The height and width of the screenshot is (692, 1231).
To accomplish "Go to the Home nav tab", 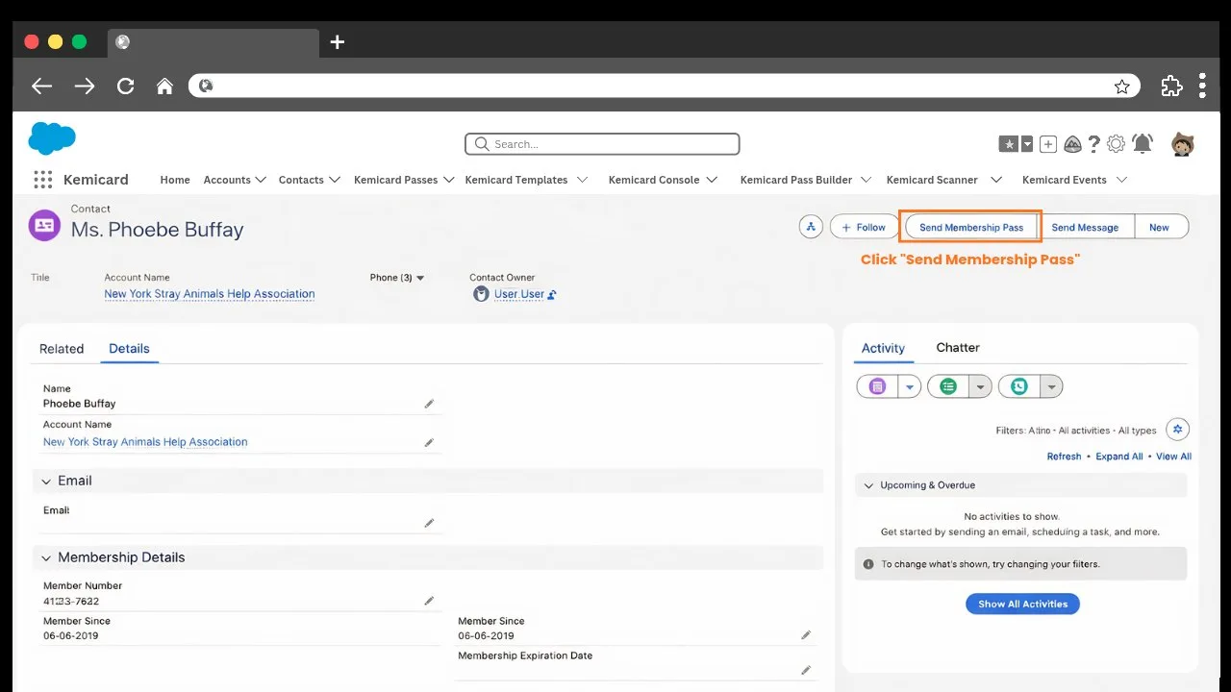I will [x=175, y=180].
